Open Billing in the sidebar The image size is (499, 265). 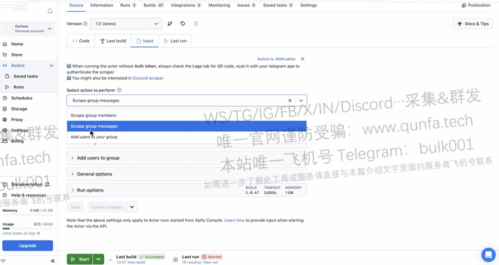[x=17, y=141]
